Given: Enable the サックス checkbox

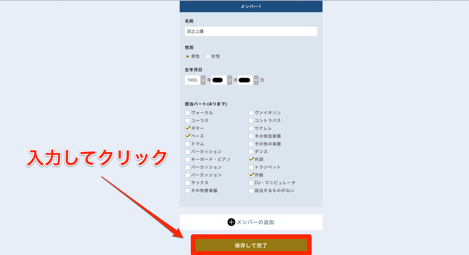Looking at the screenshot, I should coord(188,183).
